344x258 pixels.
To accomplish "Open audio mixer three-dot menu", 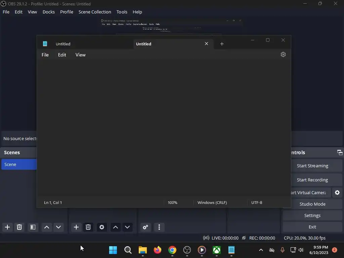I will [159, 227].
